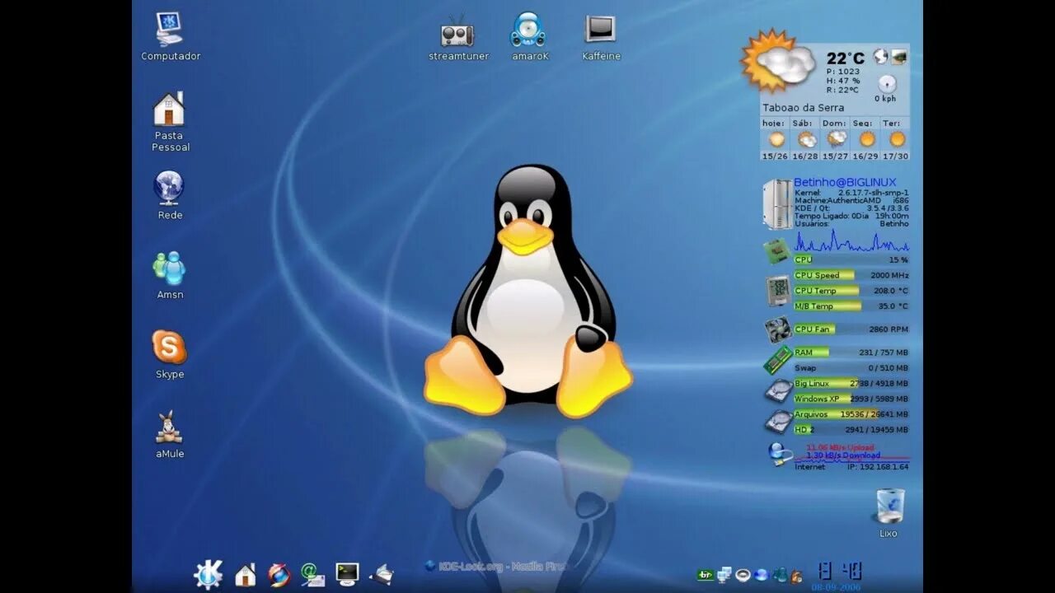Launch the aMule desktop icon
Screen dimensions: 1055x593
pyautogui.click(x=170, y=434)
